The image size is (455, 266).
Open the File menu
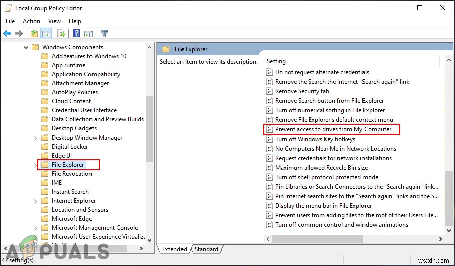coord(10,21)
